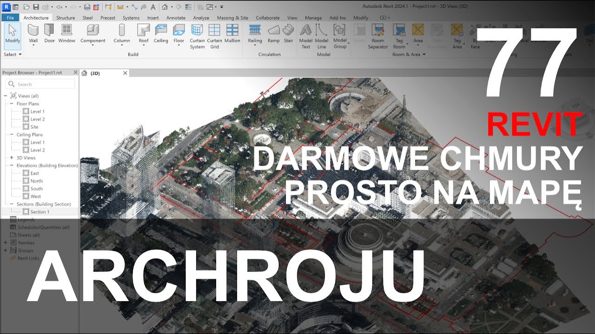Viewport: 595px width, 334px height.
Task: Select the Tag Area tool
Action: (457, 37)
